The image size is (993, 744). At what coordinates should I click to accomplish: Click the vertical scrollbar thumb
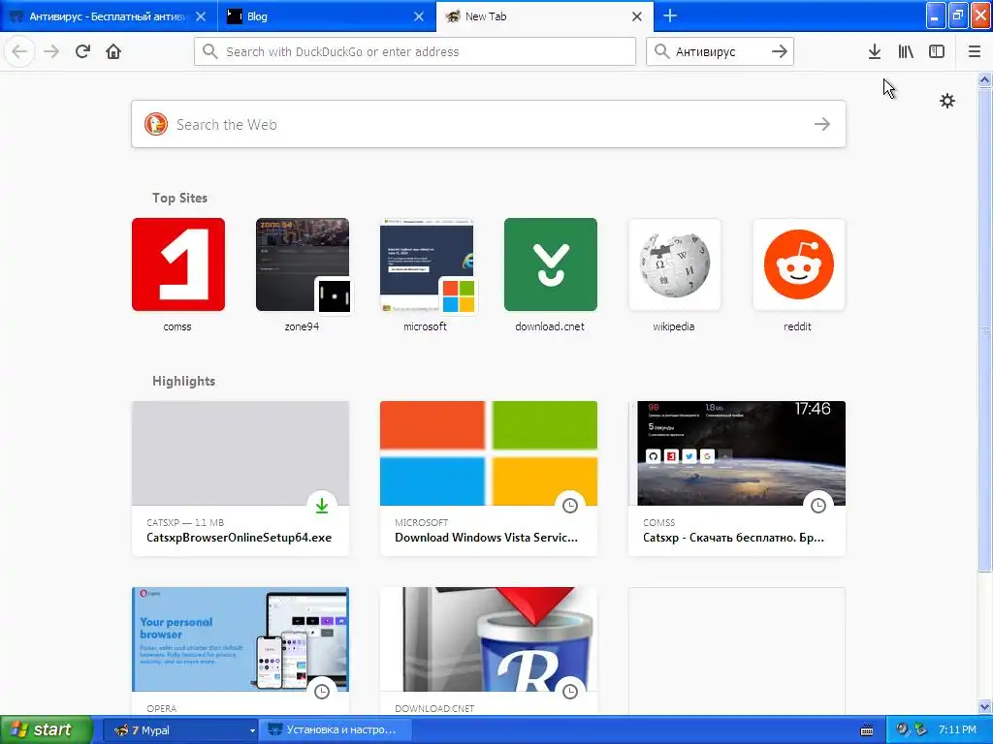984,329
